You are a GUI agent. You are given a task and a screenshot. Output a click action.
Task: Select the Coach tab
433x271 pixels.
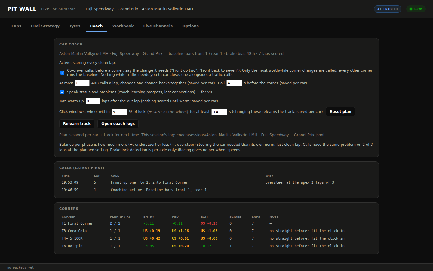click(96, 26)
